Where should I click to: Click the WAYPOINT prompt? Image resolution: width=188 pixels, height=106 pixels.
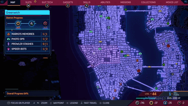click(57, 103)
